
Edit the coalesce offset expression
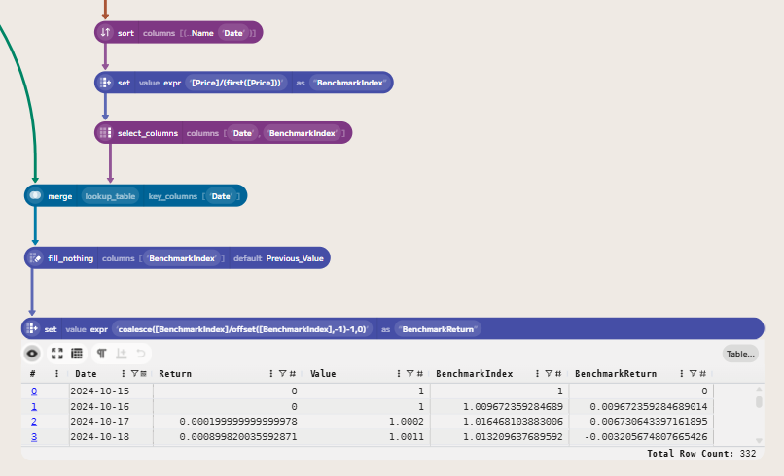click(242, 329)
